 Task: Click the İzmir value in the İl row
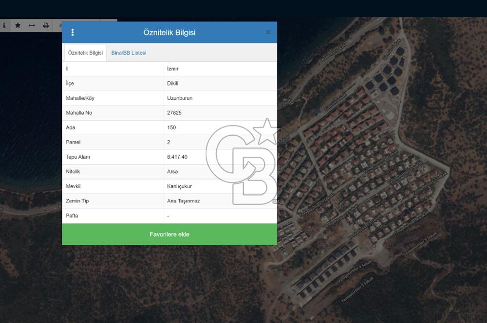[172, 69]
